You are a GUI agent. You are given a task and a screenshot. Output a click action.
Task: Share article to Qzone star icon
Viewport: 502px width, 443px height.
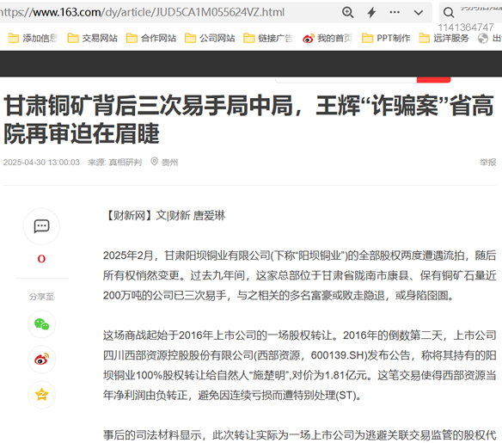(41, 394)
